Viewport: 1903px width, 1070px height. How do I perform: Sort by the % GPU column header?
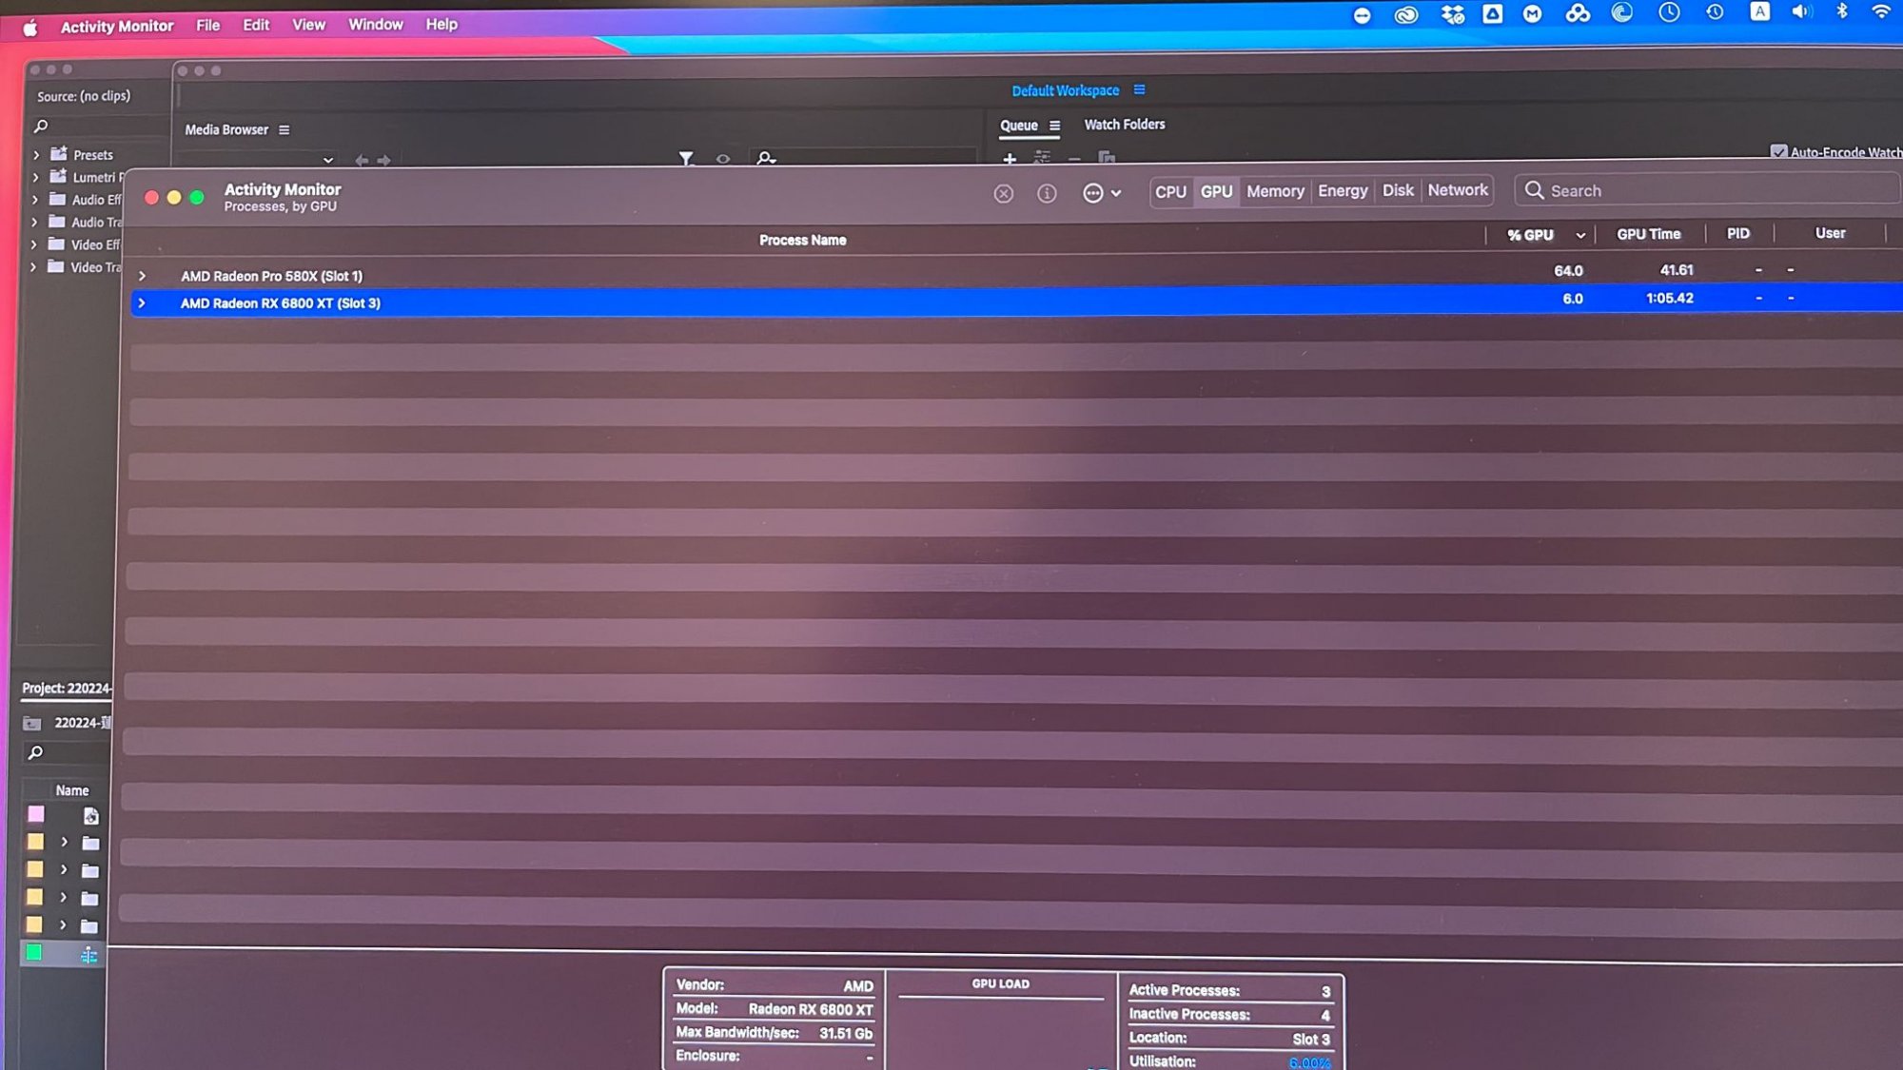click(x=1530, y=235)
